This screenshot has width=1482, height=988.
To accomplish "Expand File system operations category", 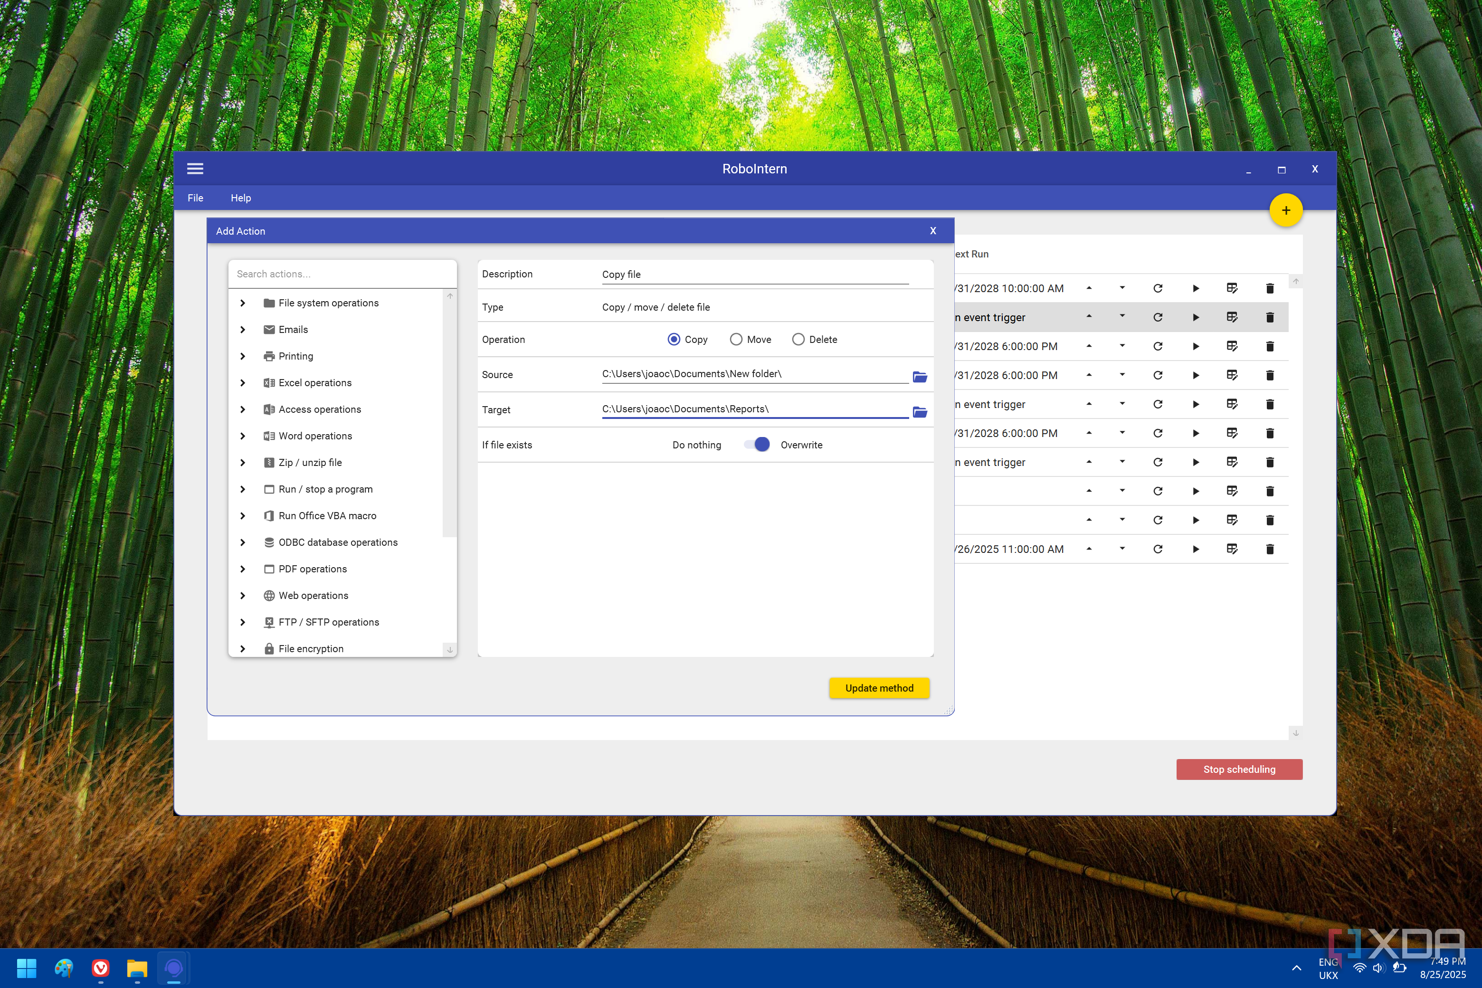I will click(243, 303).
